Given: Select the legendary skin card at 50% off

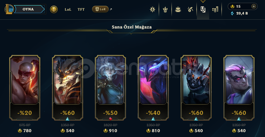Looking at the screenshot, I should point(110,88).
